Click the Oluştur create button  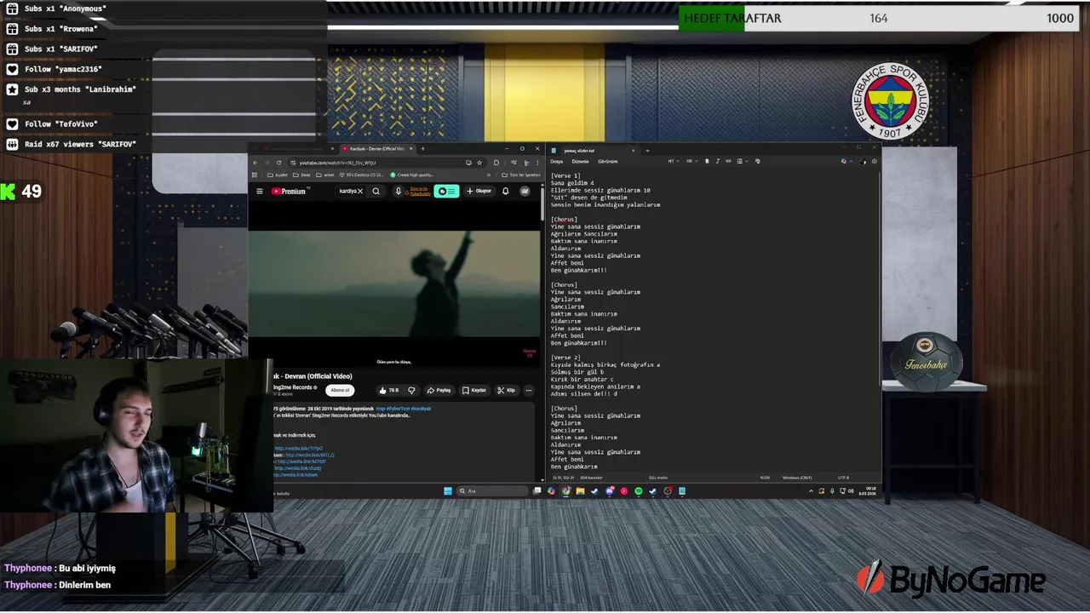pyautogui.click(x=479, y=191)
